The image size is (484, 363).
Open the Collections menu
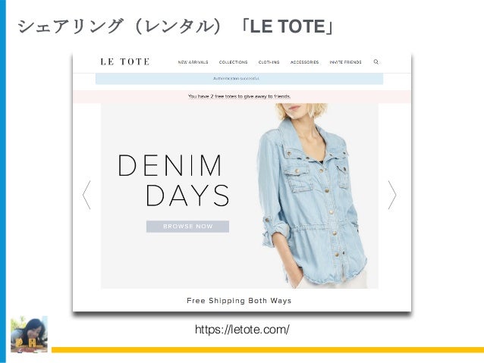click(x=233, y=62)
